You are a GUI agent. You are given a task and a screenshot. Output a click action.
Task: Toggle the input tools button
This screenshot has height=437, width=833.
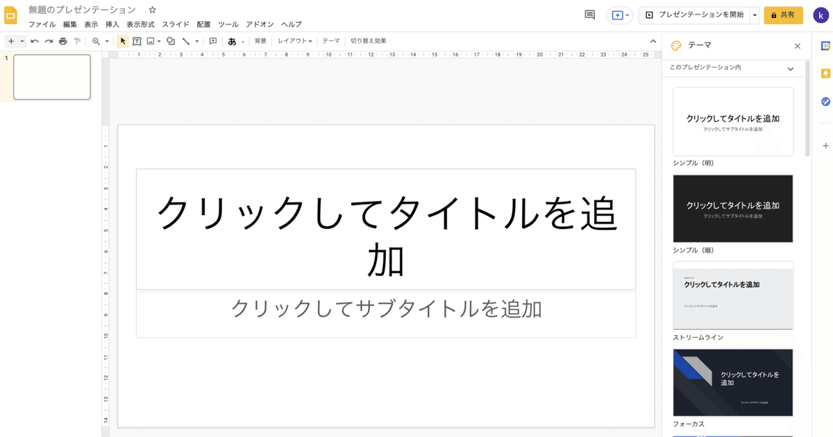click(233, 41)
